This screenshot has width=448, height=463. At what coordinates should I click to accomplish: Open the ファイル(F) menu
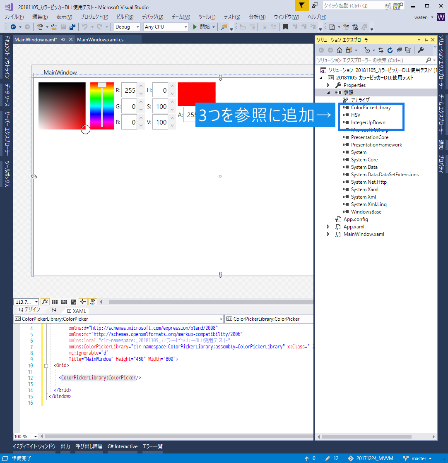[x=14, y=17]
